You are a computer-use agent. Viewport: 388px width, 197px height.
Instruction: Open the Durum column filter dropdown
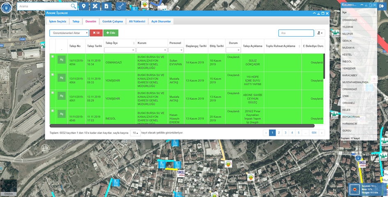(233, 50)
